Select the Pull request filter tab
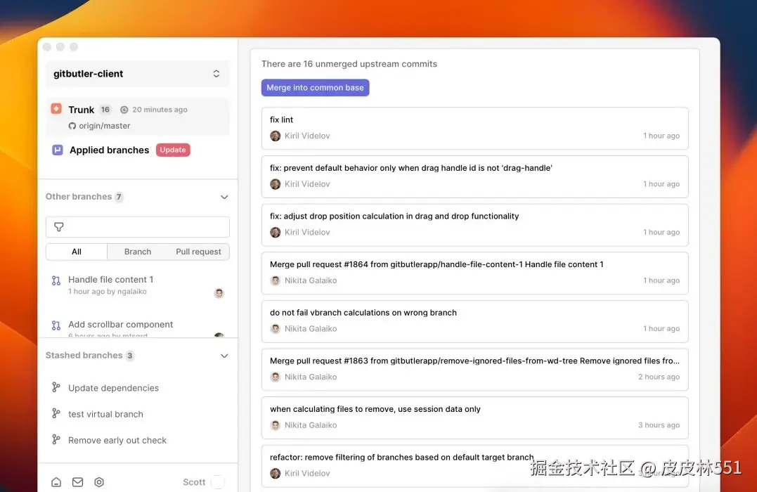Image resolution: width=757 pixels, height=492 pixels. (x=198, y=252)
